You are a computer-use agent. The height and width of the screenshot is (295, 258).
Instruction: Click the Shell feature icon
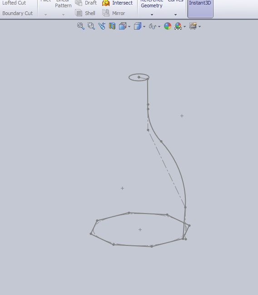(79, 13)
